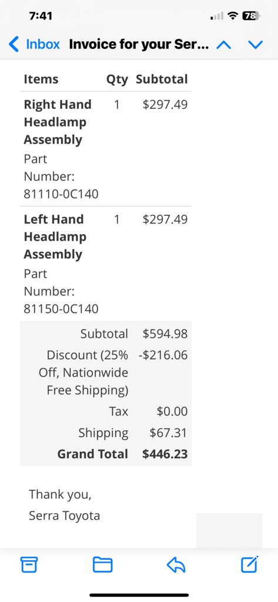The height and width of the screenshot is (602, 278).
Task: Tap the battery indicator in status bar
Action: click(x=251, y=16)
